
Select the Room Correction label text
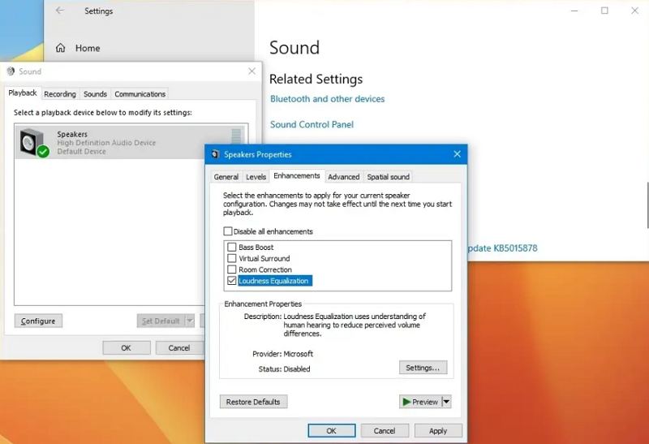tap(265, 269)
